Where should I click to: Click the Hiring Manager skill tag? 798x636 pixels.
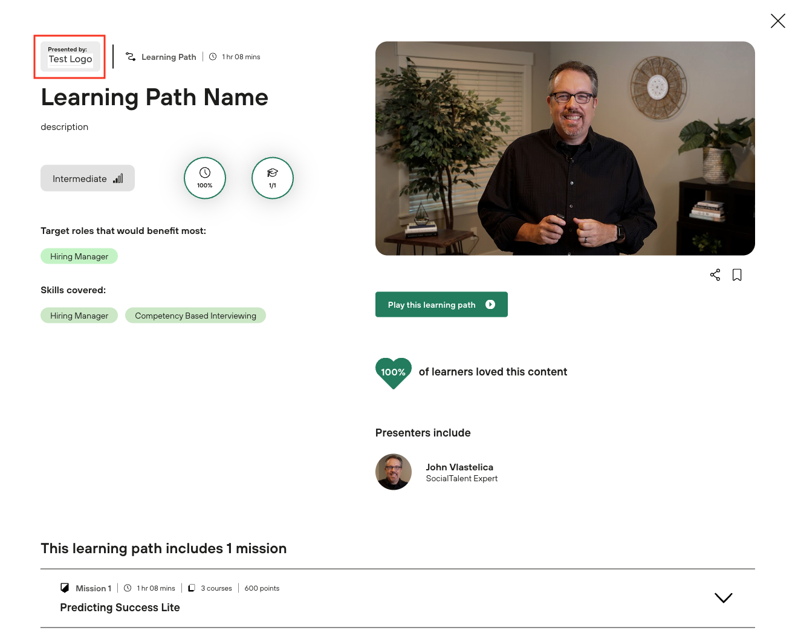point(79,316)
